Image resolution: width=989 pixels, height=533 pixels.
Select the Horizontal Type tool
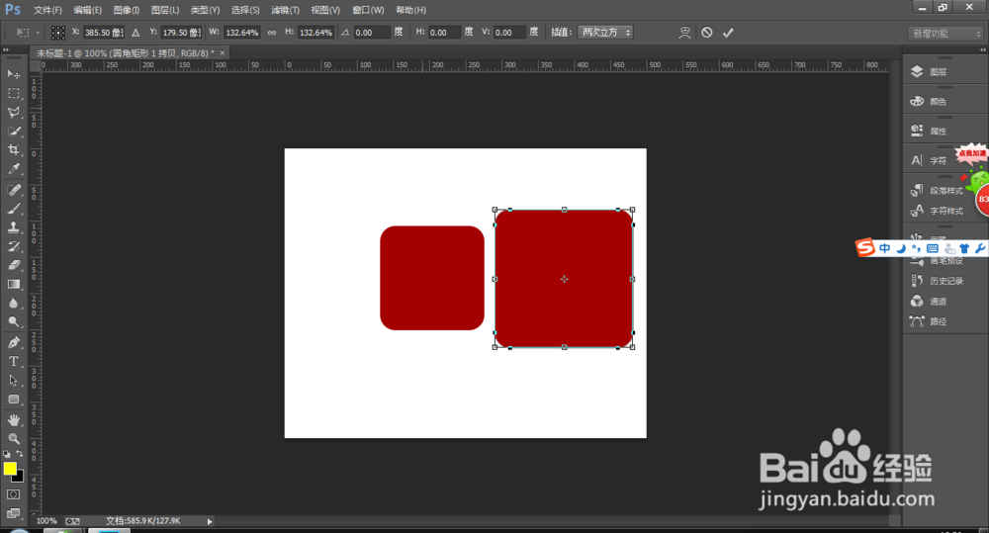pyautogui.click(x=13, y=361)
